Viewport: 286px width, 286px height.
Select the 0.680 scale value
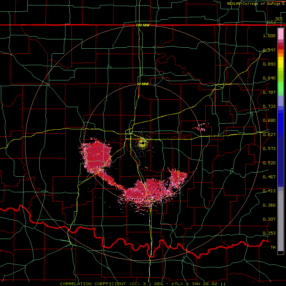(x=269, y=120)
